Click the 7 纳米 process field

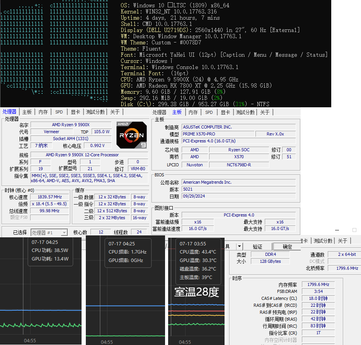tap(41, 145)
